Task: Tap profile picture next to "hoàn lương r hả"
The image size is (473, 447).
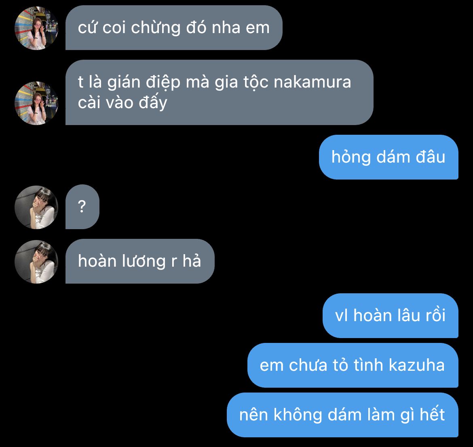Action: pyautogui.click(x=36, y=261)
